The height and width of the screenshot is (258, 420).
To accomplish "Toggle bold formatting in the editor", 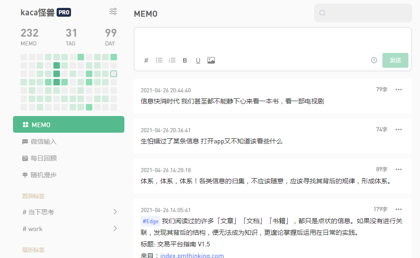I will (x=185, y=60).
